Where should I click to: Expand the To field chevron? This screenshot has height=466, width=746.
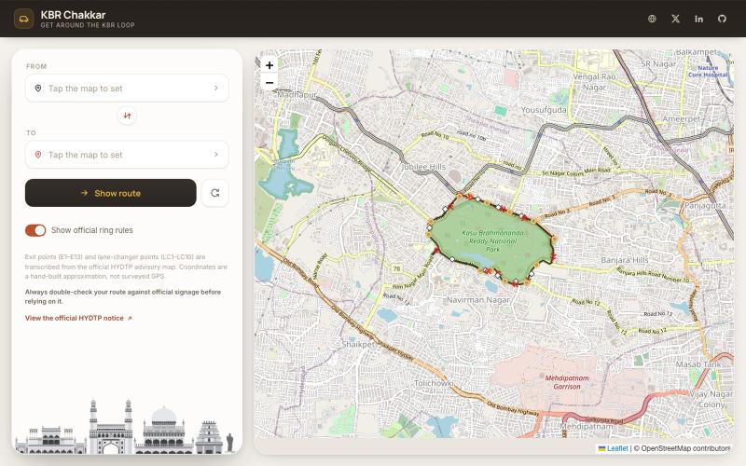click(216, 155)
